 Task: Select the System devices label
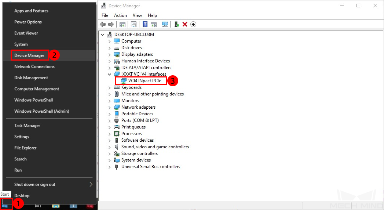pyautogui.click(x=136, y=160)
